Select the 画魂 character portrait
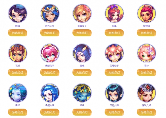This screenshot has height=118, width=166. pos(82,53)
